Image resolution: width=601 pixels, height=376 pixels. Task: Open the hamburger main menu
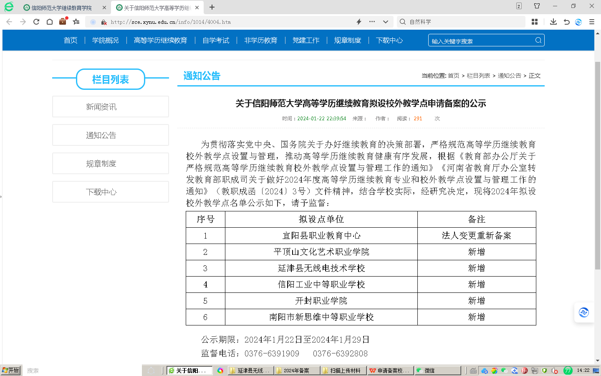[592, 22]
